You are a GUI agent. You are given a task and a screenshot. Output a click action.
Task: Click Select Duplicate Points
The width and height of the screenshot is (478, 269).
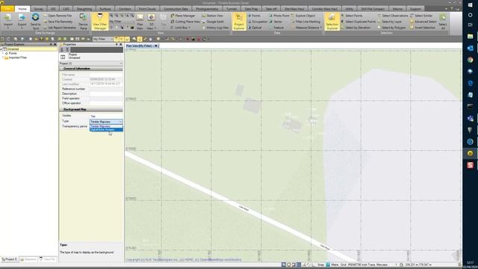[x=358, y=22]
